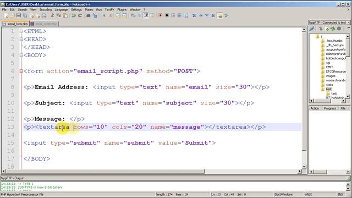Click the NppFTP abort transfer icon
The height and width of the screenshot is (198, 352).
click(x=339, y=29)
